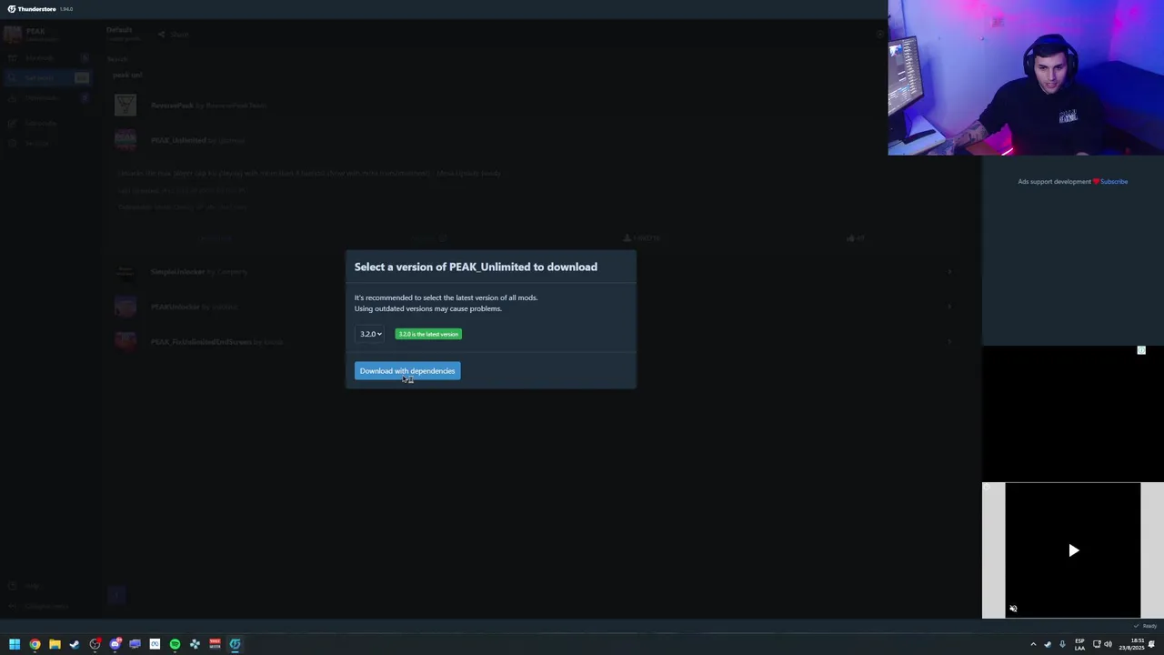Show hidden system tray icons
Viewport: 1164px width, 655px height.
(x=1033, y=644)
